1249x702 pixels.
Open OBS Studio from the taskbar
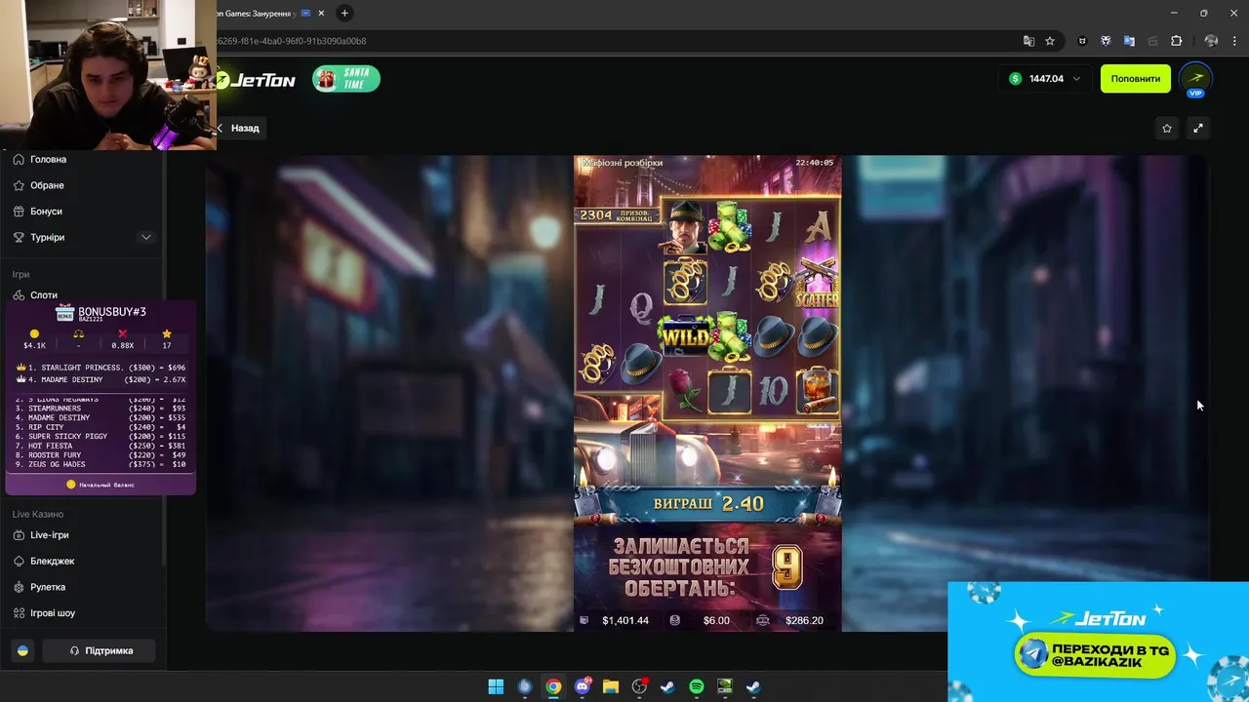[639, 686]
